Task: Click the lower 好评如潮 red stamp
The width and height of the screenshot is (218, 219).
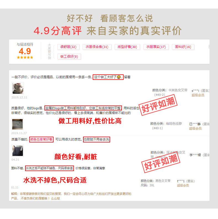Action: coord(161,163)
